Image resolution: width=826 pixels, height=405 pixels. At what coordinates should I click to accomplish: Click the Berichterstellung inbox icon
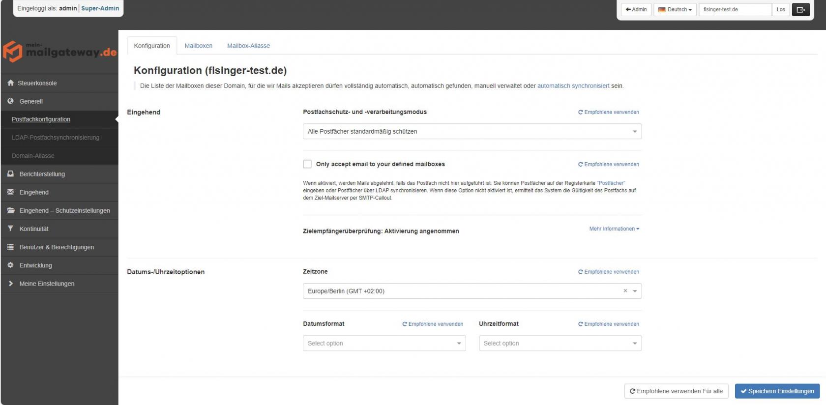coord(10,174)
